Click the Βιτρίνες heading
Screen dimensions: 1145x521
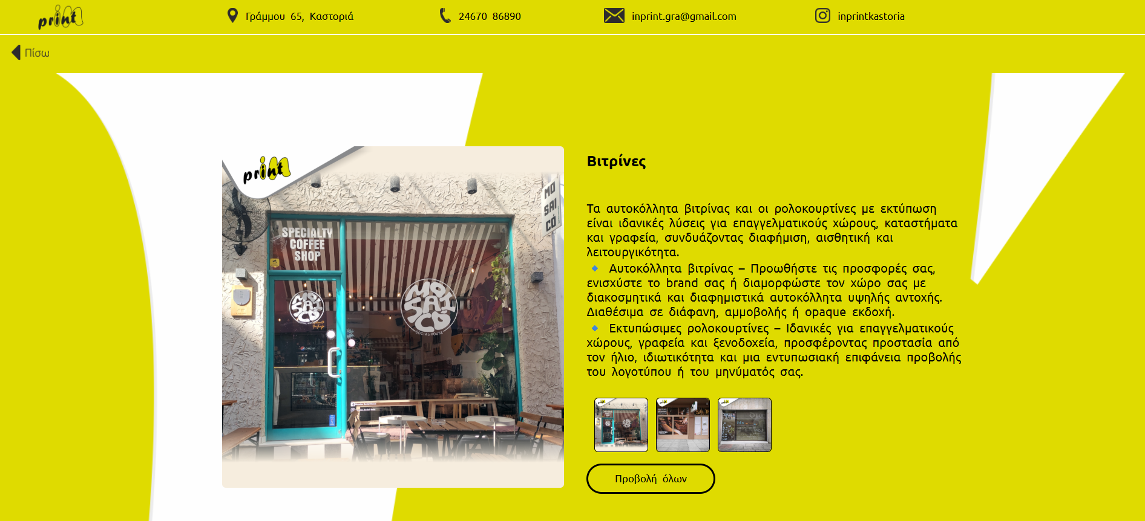pyautogui.click(x=616, y=161)
